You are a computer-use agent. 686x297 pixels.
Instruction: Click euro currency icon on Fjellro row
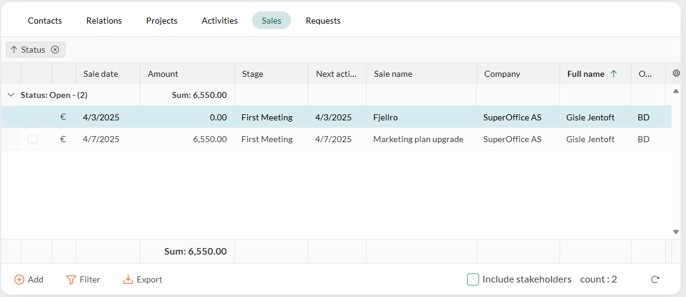click(63, 117)
